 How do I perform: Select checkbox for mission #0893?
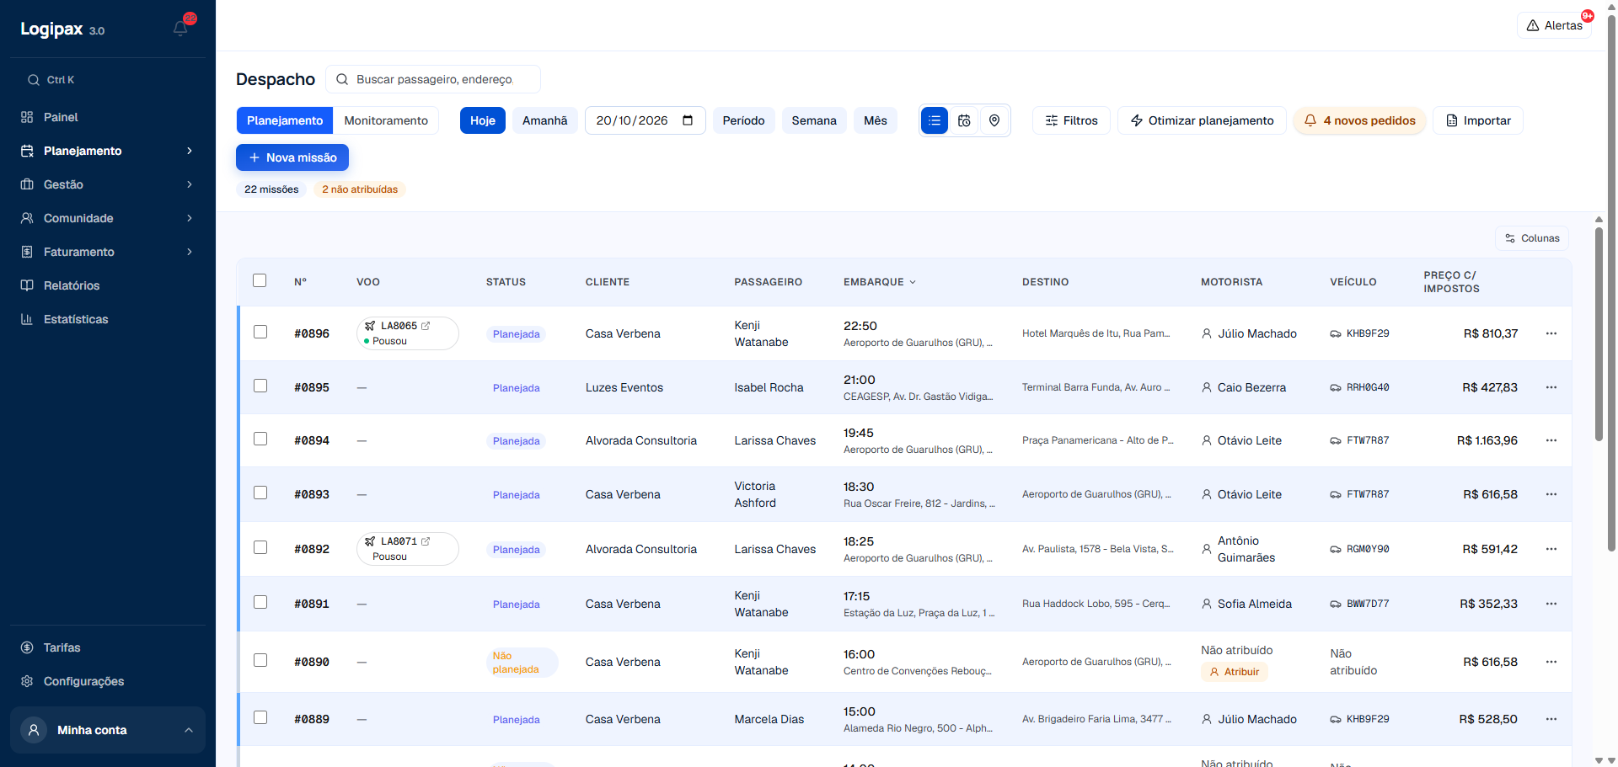coord(260,493)
